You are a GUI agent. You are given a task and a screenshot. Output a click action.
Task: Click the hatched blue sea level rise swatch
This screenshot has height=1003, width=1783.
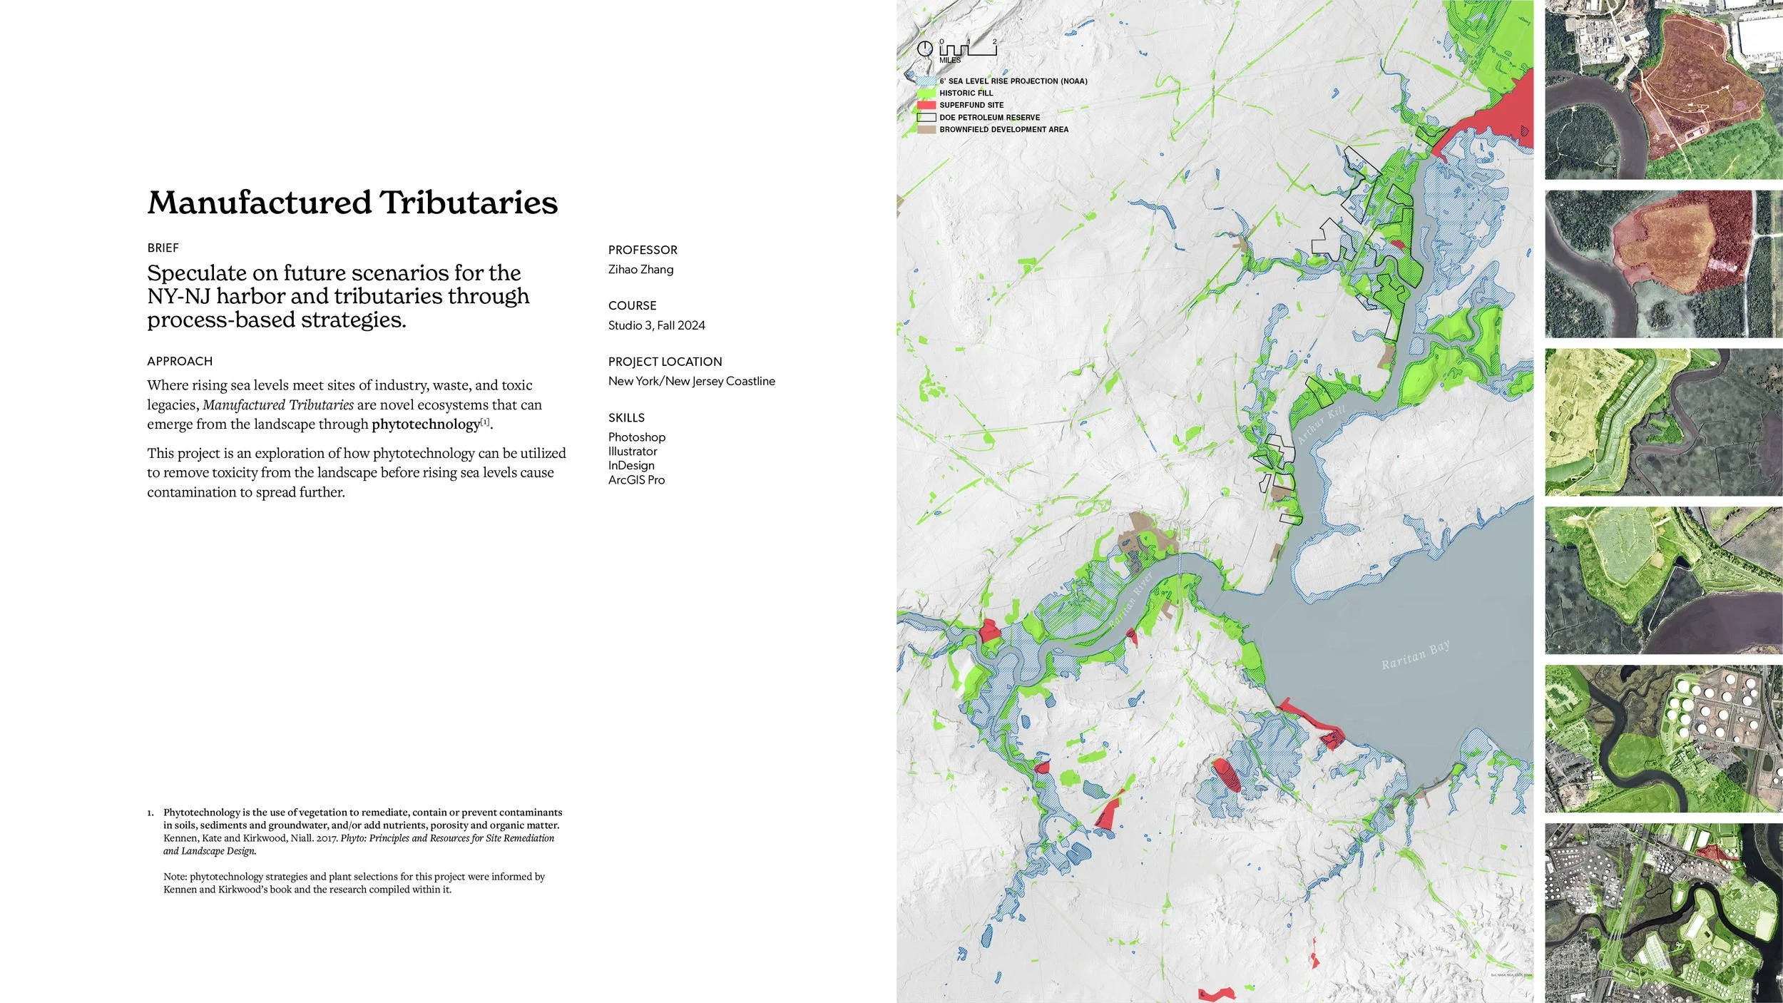tap(926, 81)
